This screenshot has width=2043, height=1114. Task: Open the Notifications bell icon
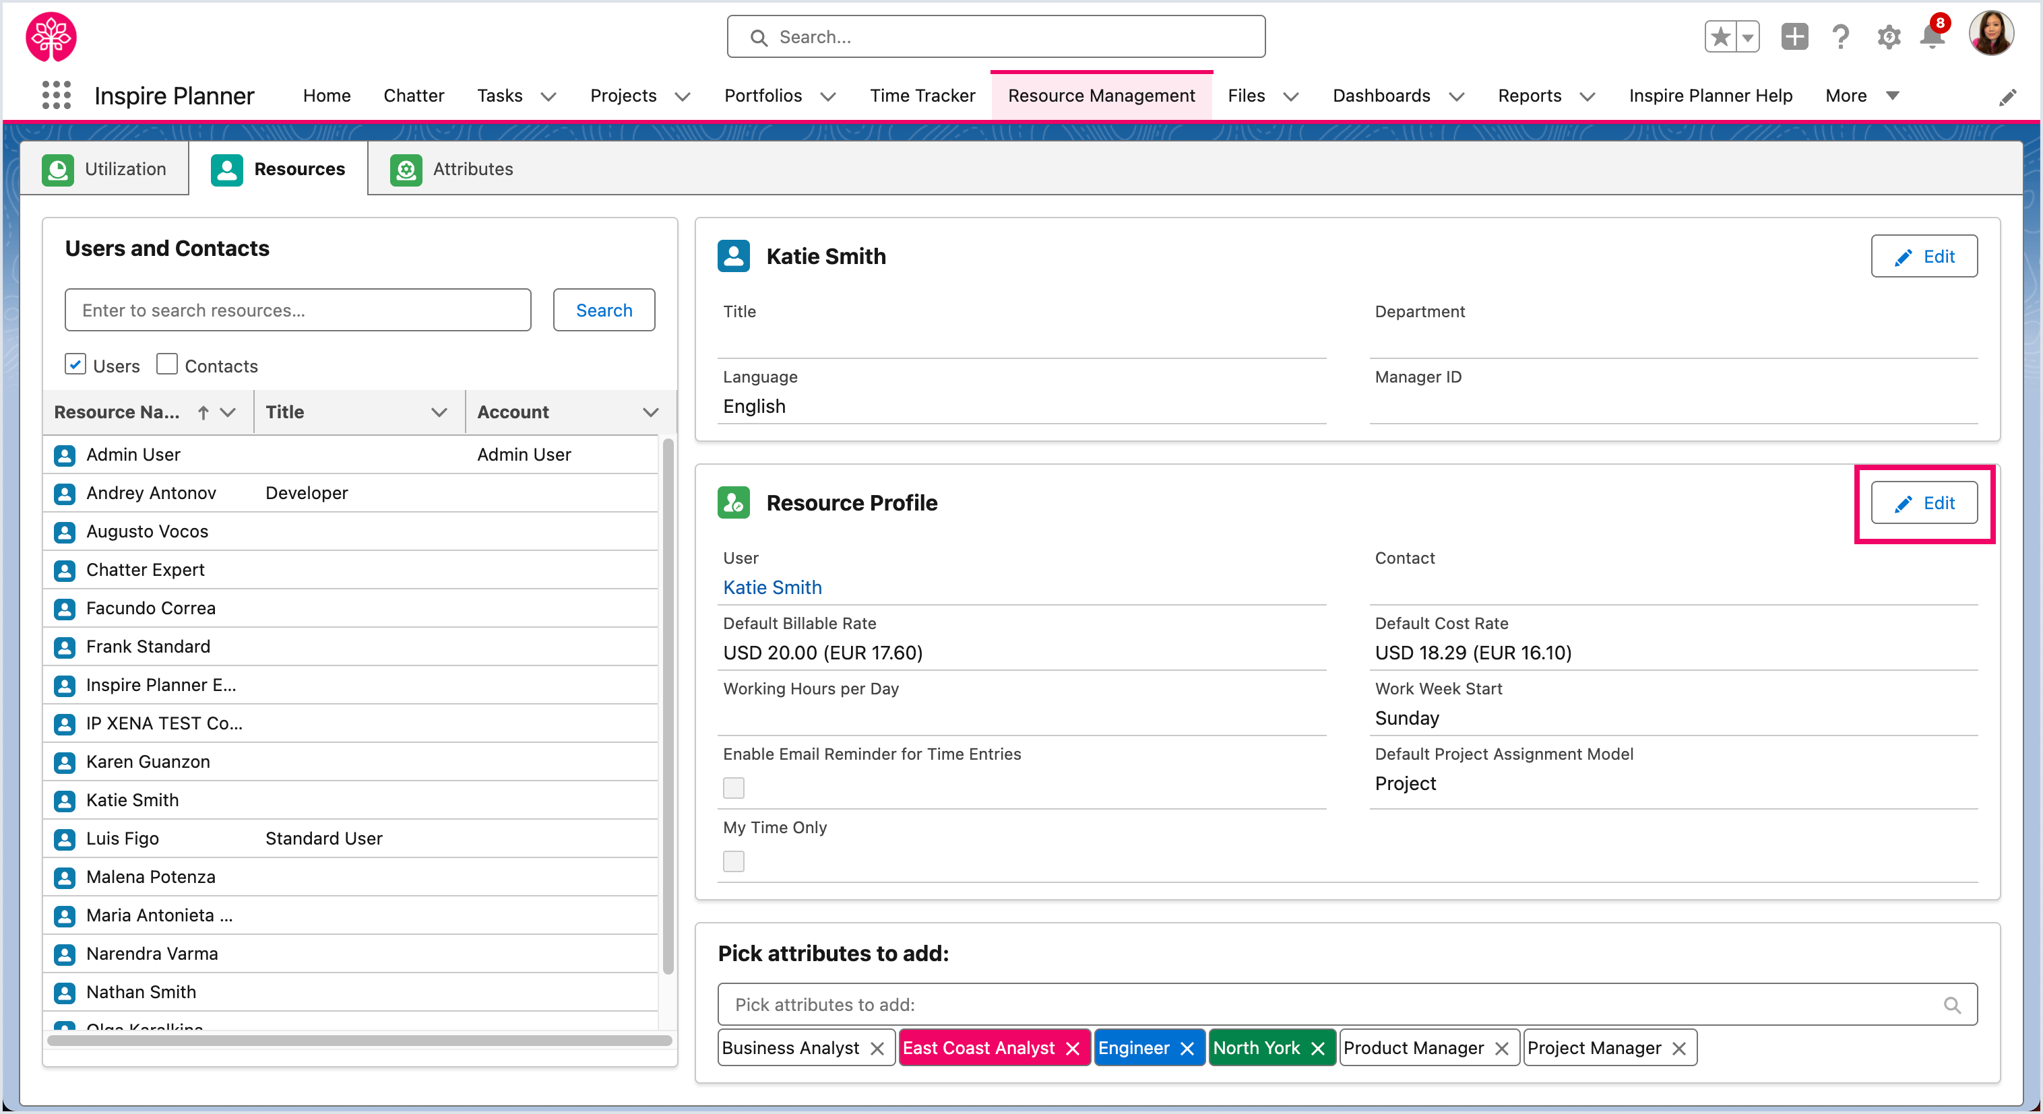point(1932,36)
